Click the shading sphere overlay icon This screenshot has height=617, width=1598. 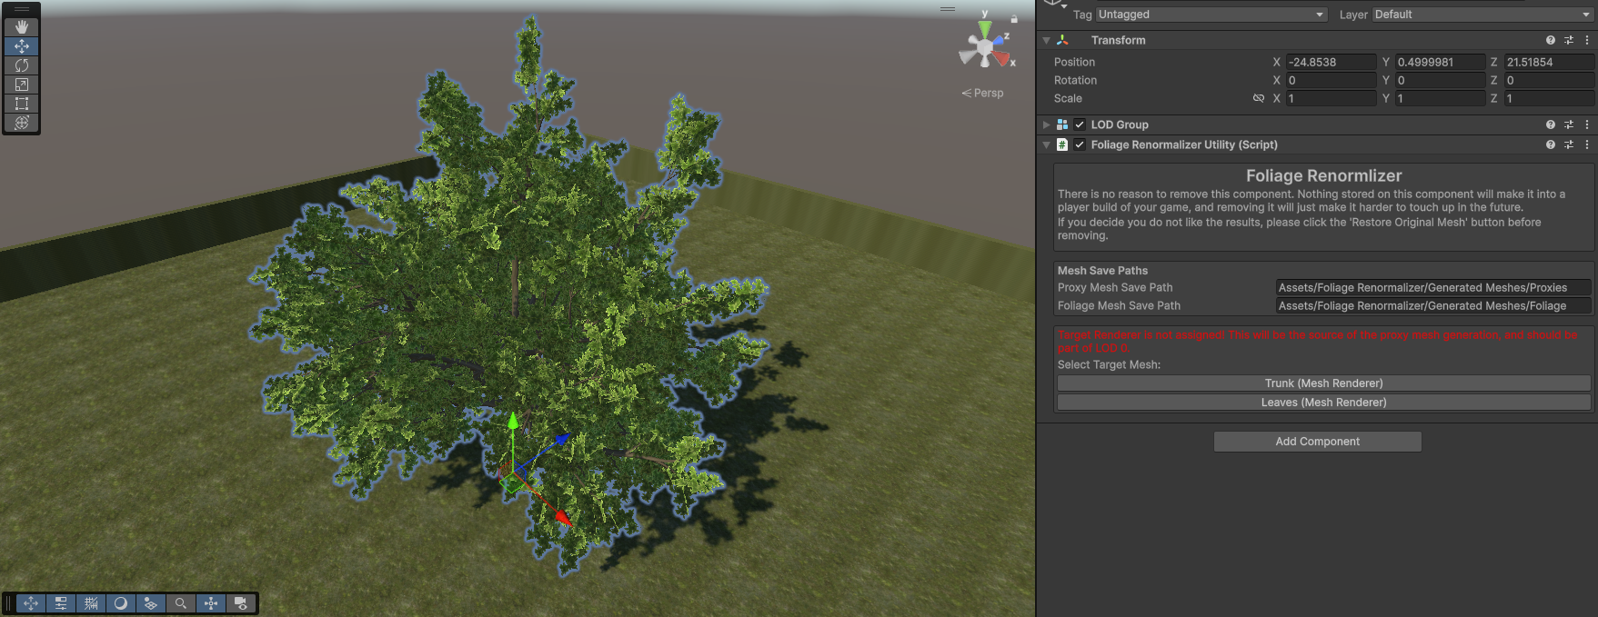(121, 603)
